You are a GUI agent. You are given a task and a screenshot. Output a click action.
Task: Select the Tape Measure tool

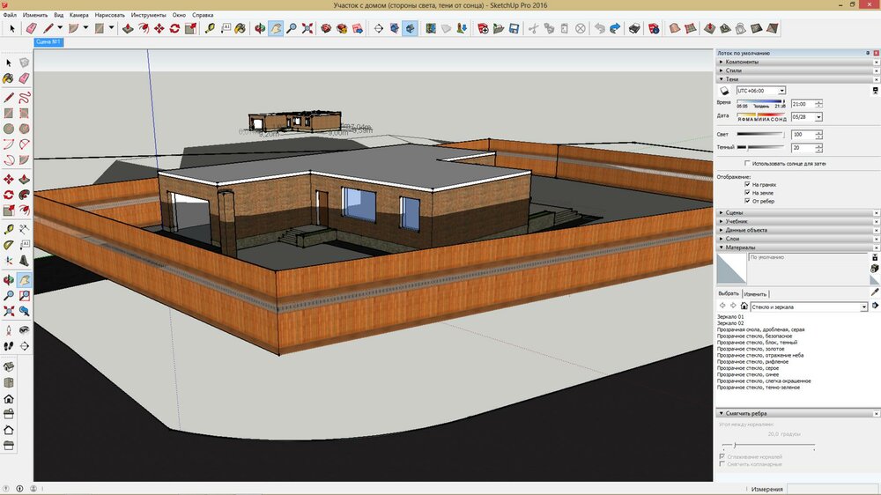[x=211, y=28]
